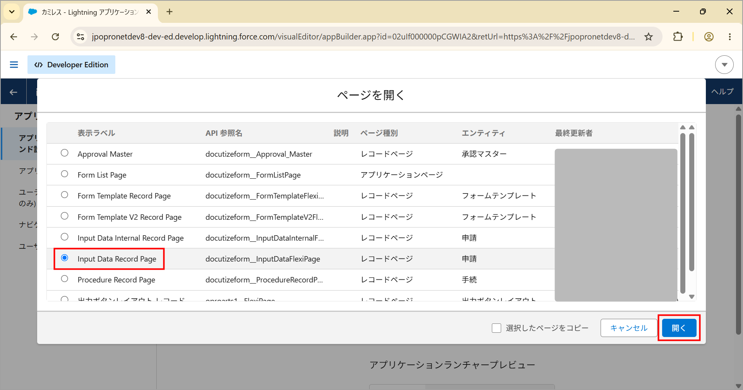Select Form Template Record Page radio button
The image size is (743, 390).
[x=65, y=195]
